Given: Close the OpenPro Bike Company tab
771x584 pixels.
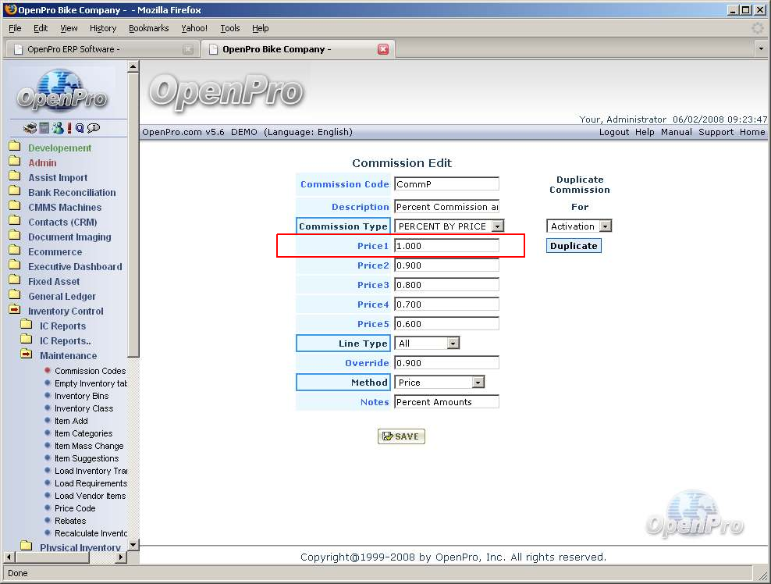Looking at the screenshot, I should [x=382, y=49].
